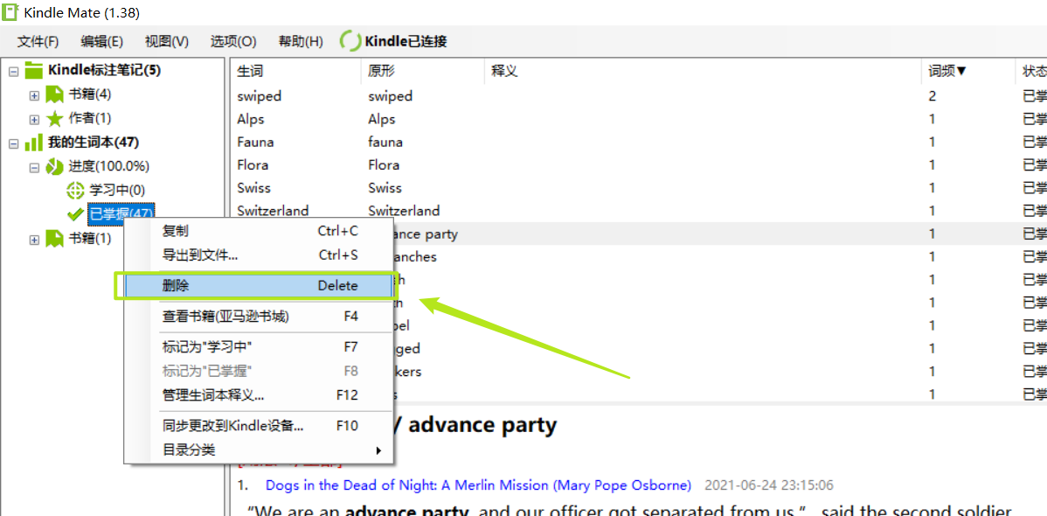Collapse the 我的生词本(47) tree node
This screenshot has height=516, width=1047.
(13, 143)
